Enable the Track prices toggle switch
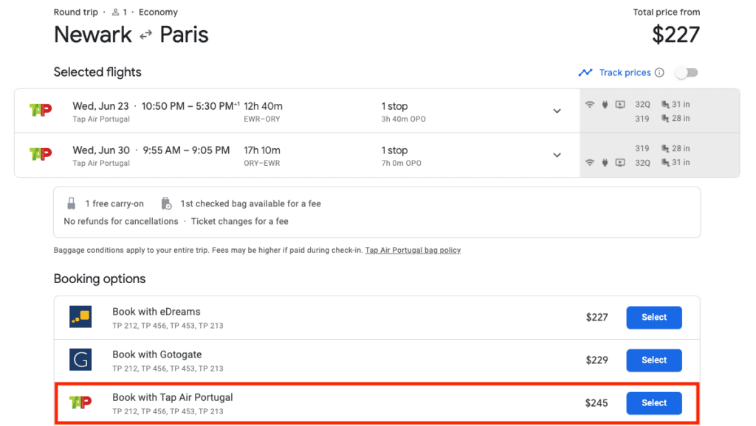The height and width of the screenshot is (426, 756). tap(686, 72)
